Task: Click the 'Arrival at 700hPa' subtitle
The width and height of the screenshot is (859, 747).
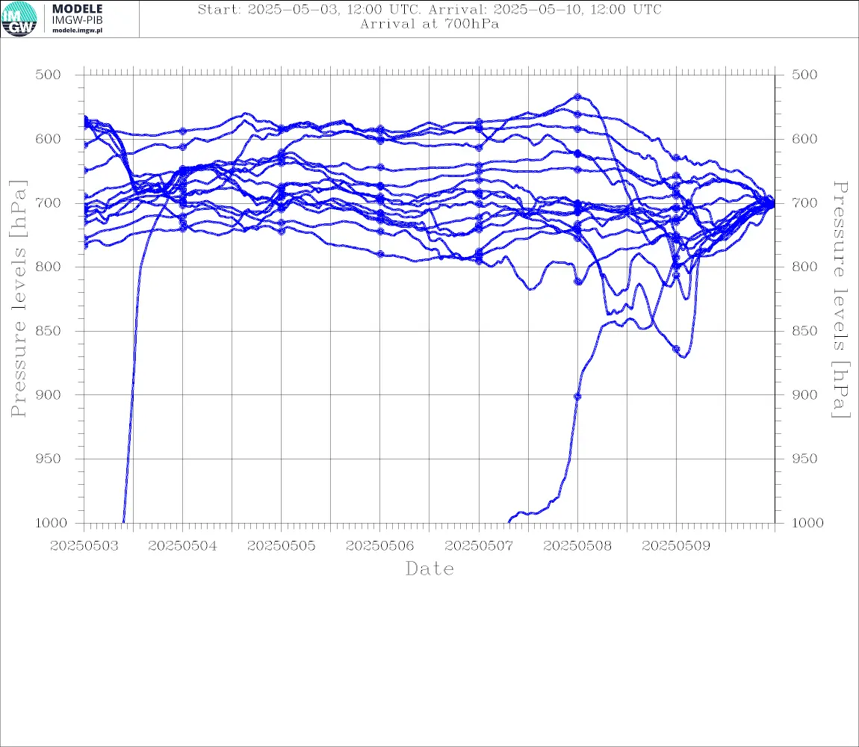Action: (429, 24)
